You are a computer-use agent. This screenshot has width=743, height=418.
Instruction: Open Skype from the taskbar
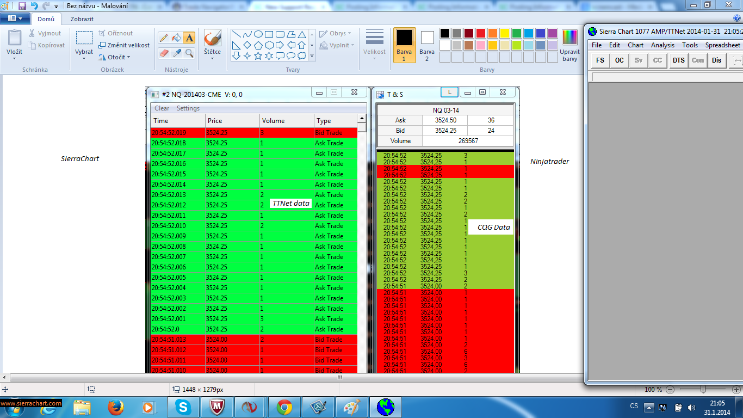183,407
